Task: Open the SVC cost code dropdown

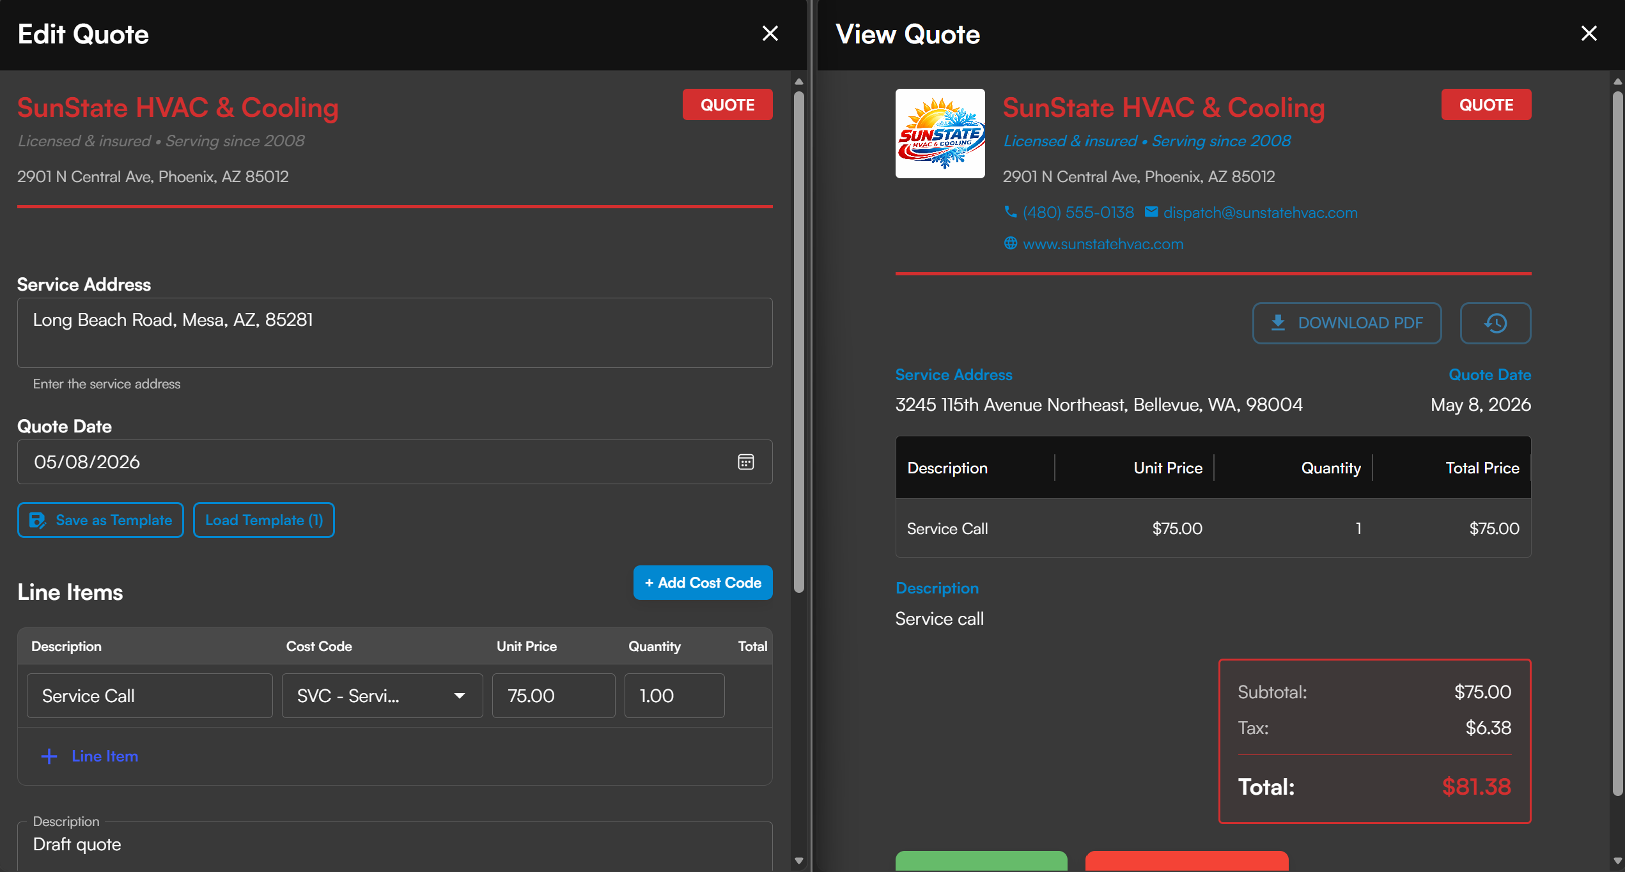Action: coord(382,696)
